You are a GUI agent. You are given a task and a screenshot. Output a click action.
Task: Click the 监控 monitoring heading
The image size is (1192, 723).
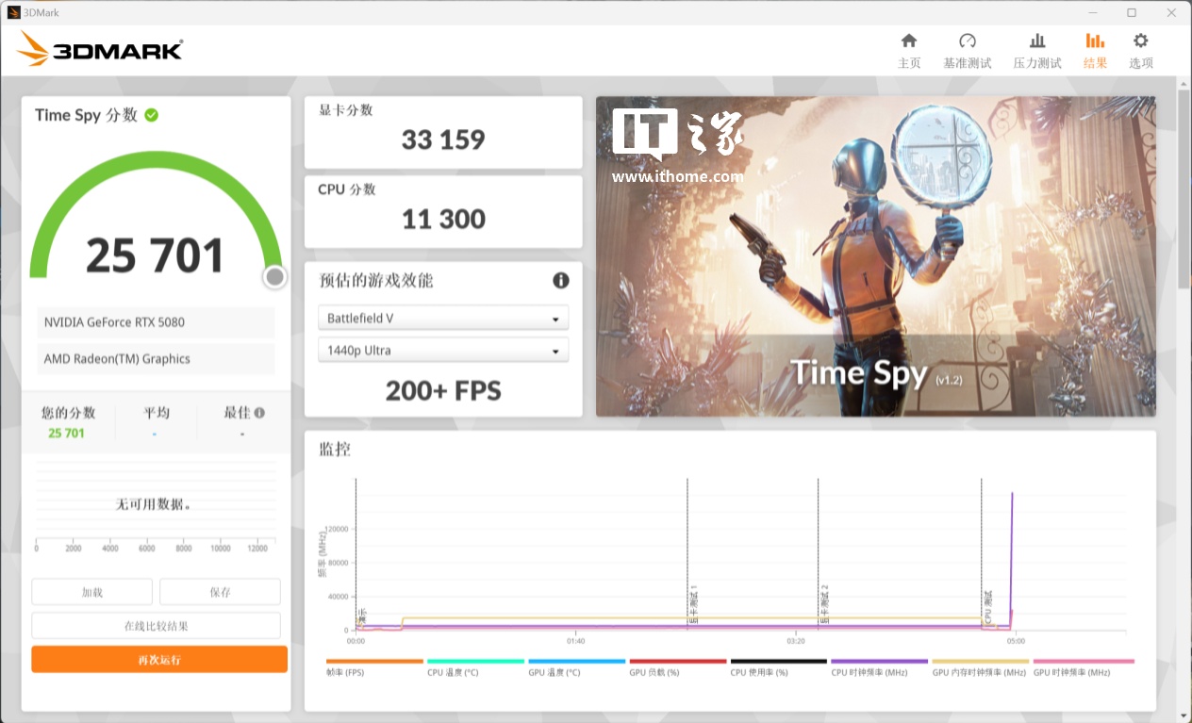point(335,449)
